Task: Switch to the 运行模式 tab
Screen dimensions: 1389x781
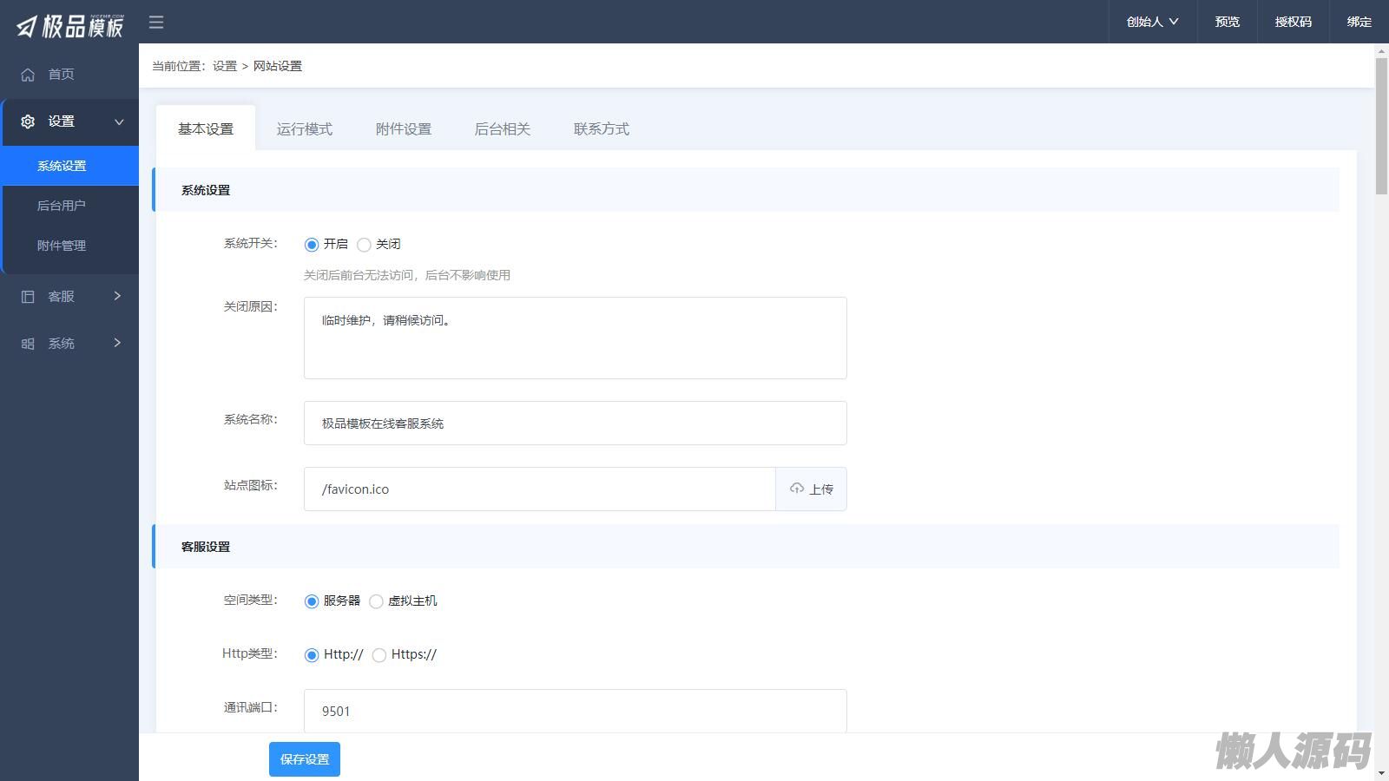Action: coord(304,128)
